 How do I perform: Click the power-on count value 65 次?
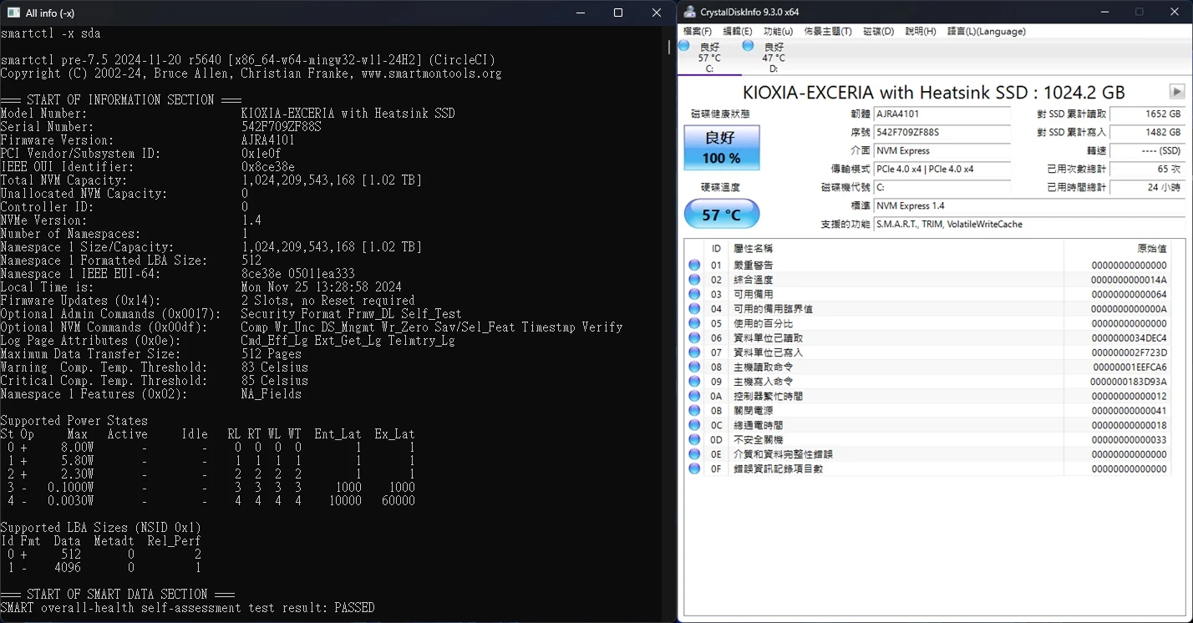(x=1148, y=170)
